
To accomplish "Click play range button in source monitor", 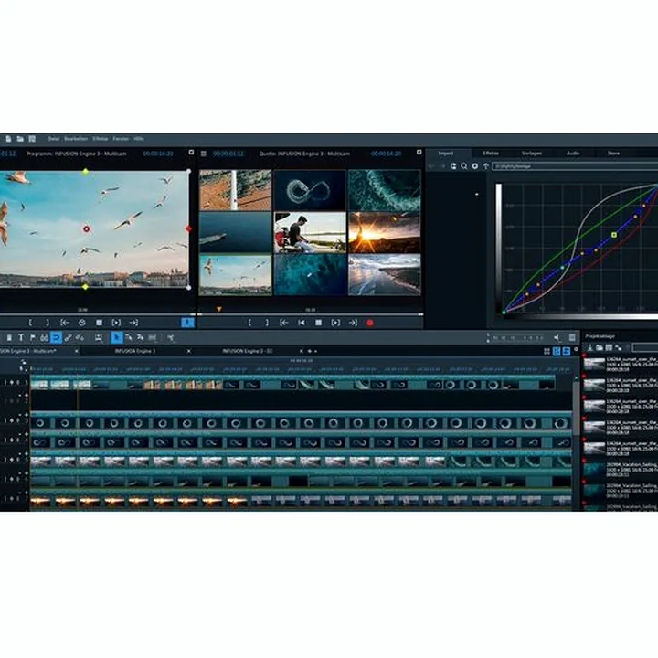I will tap(335, 323).
